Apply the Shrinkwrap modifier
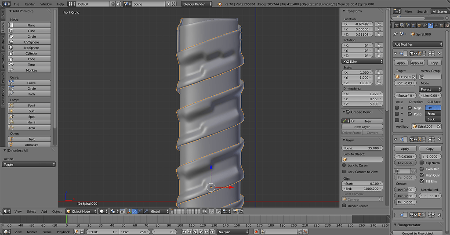This screenshot has width=450, height=235. click(401, 63)
